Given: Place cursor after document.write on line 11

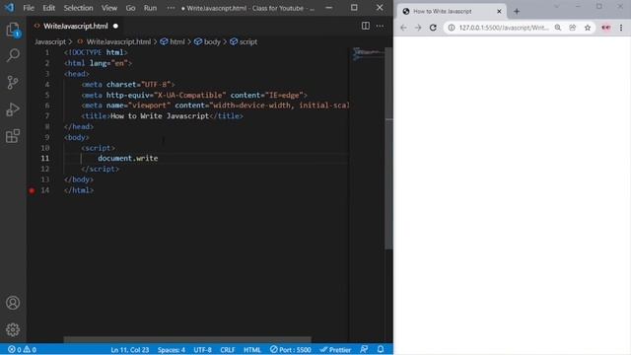Looking at the screenshot, I should (159, 158).
